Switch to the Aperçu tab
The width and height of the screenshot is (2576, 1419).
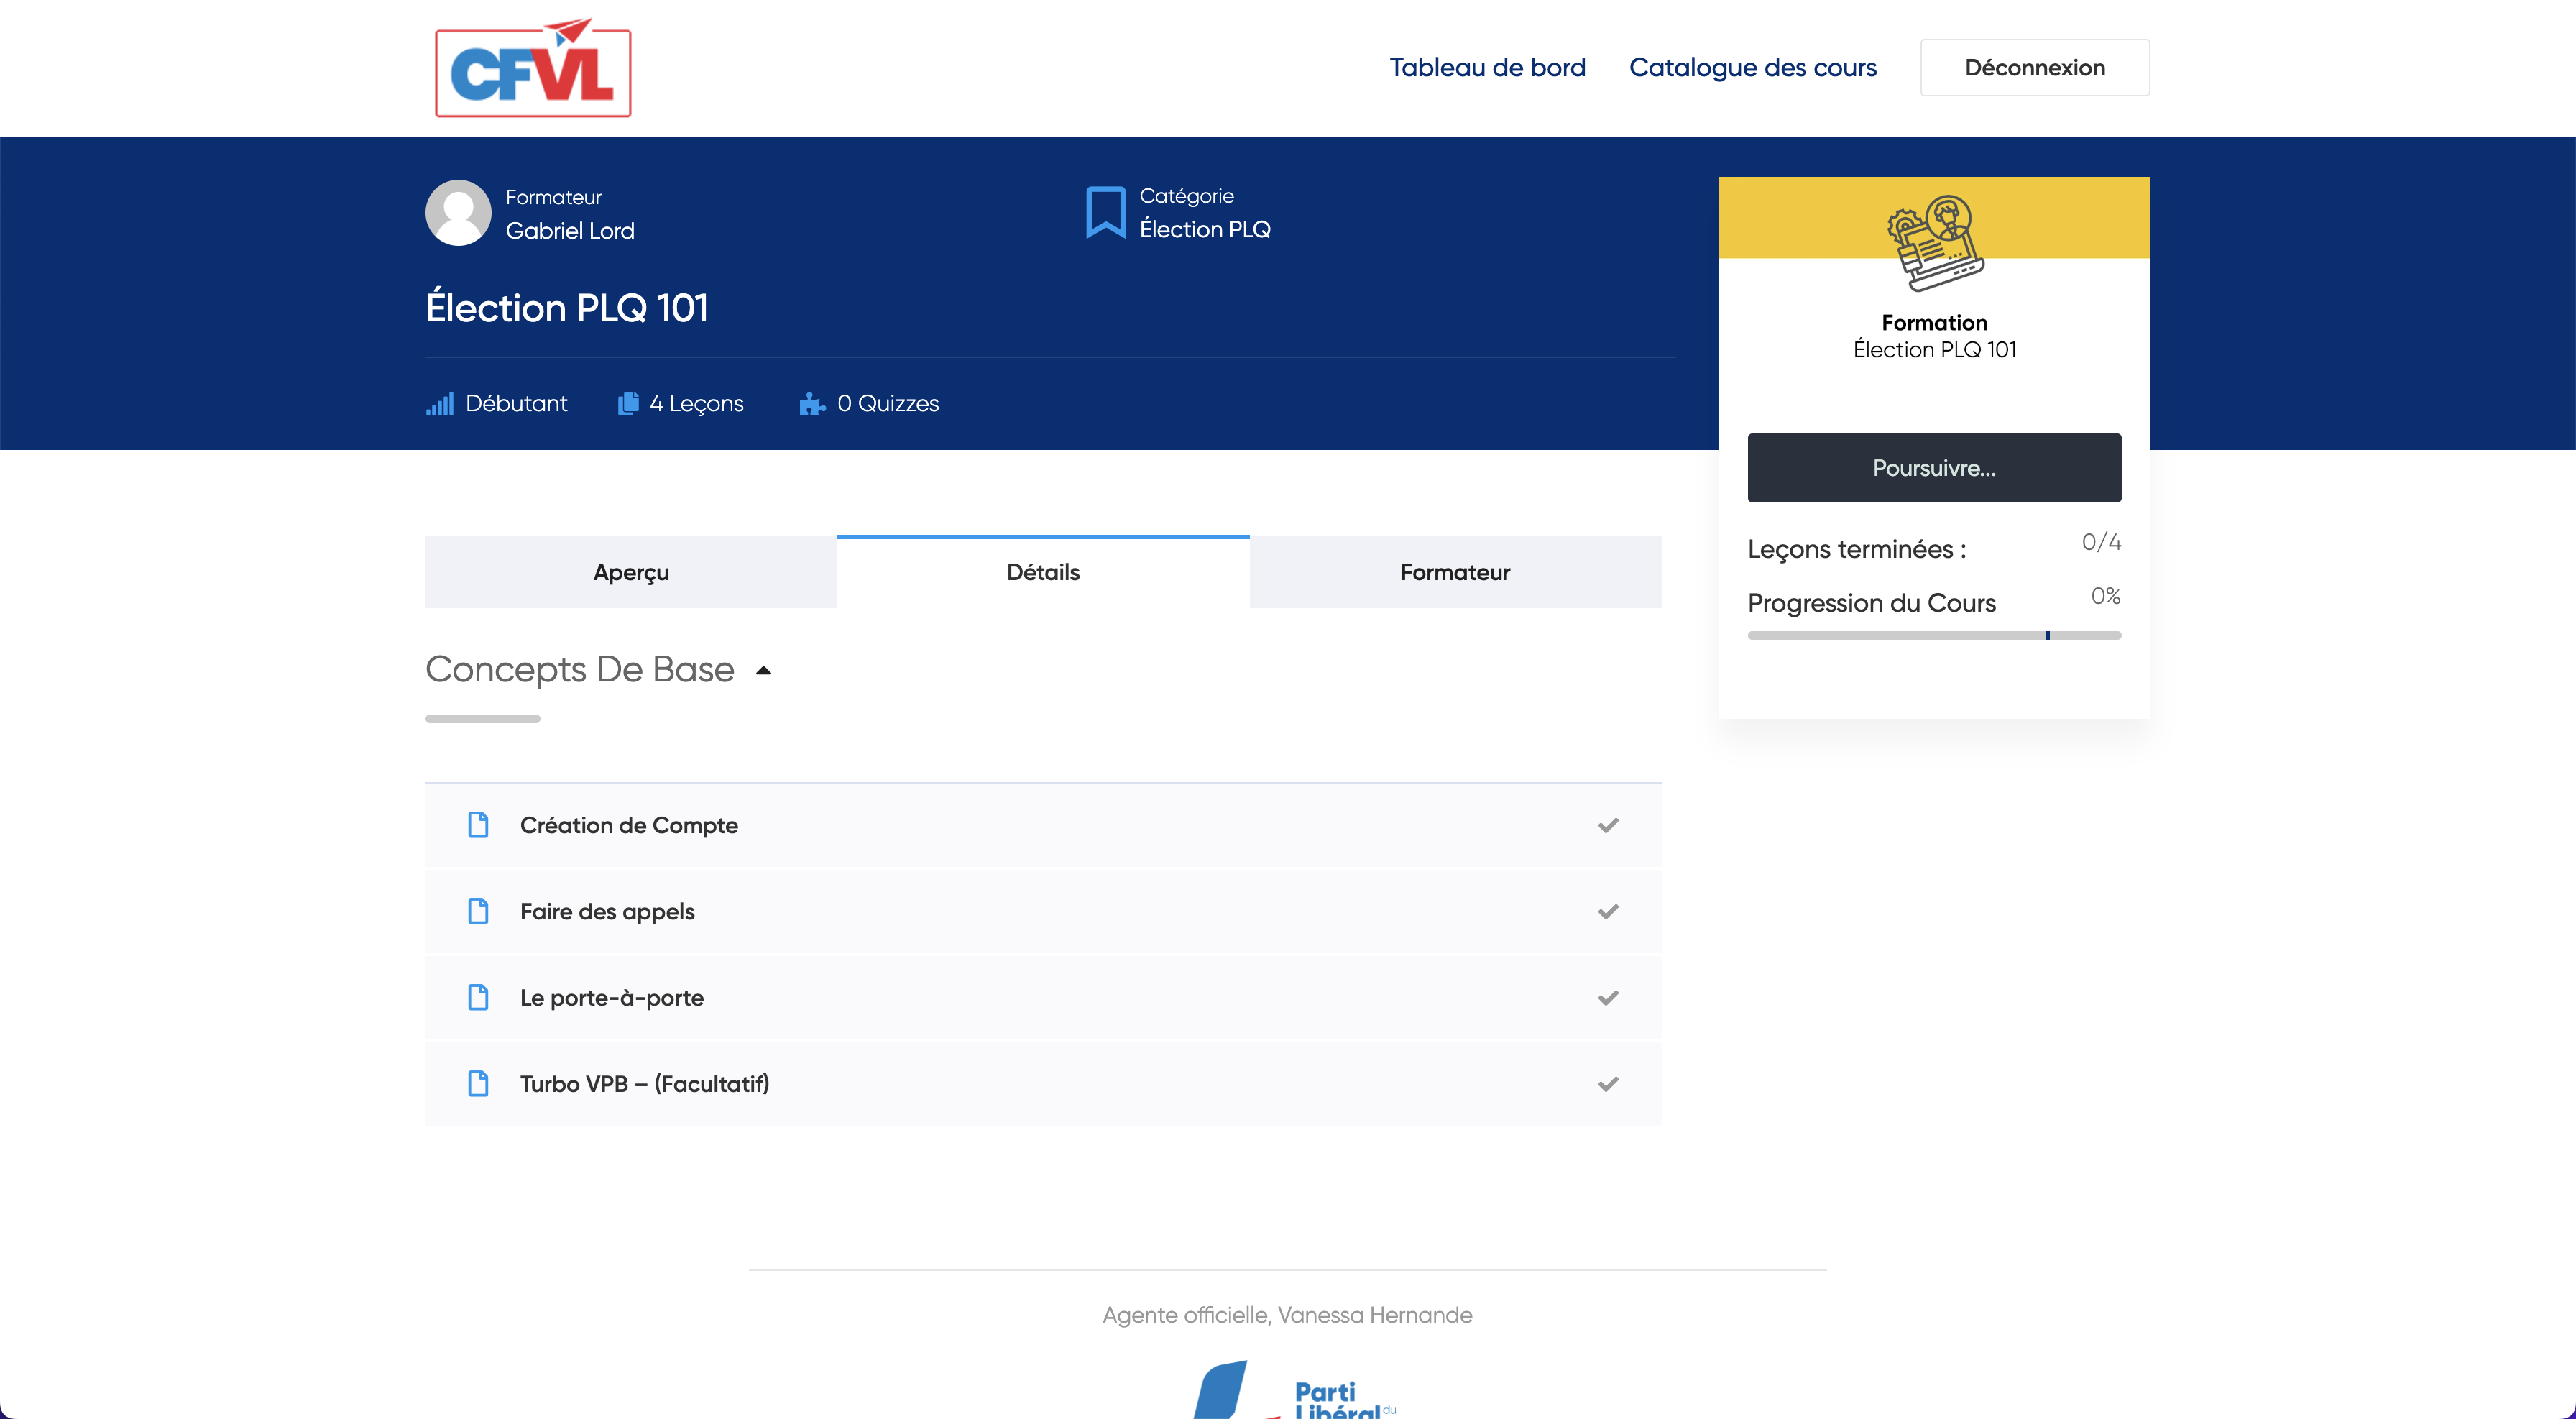pyautogui.click(x=631, y=572)
